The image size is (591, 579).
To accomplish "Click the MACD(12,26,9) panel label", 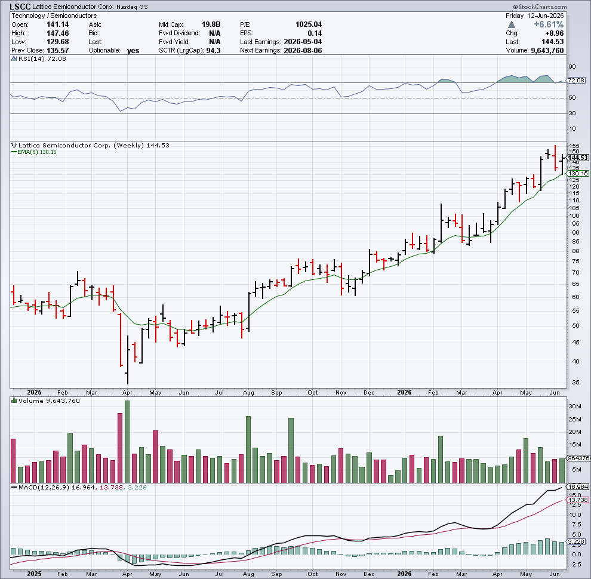I will tap(44, 488).
